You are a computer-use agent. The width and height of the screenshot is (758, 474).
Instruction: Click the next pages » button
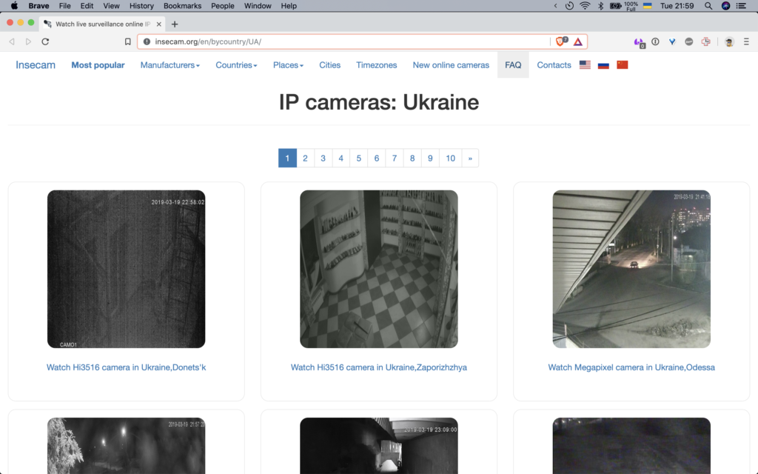[x=470, y=158]
